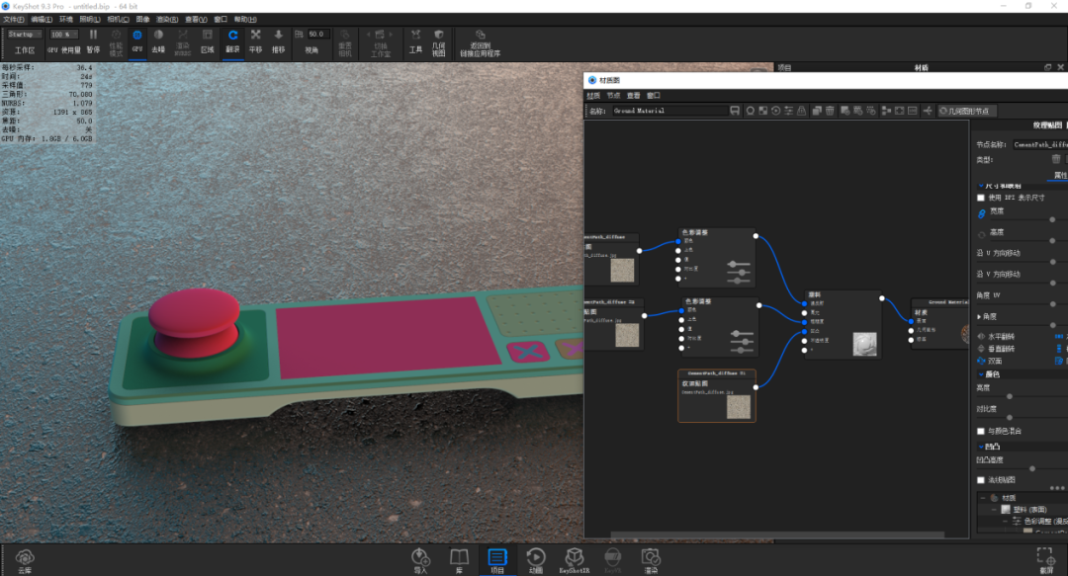Click the save material icon beside name field

pos(734,111)
